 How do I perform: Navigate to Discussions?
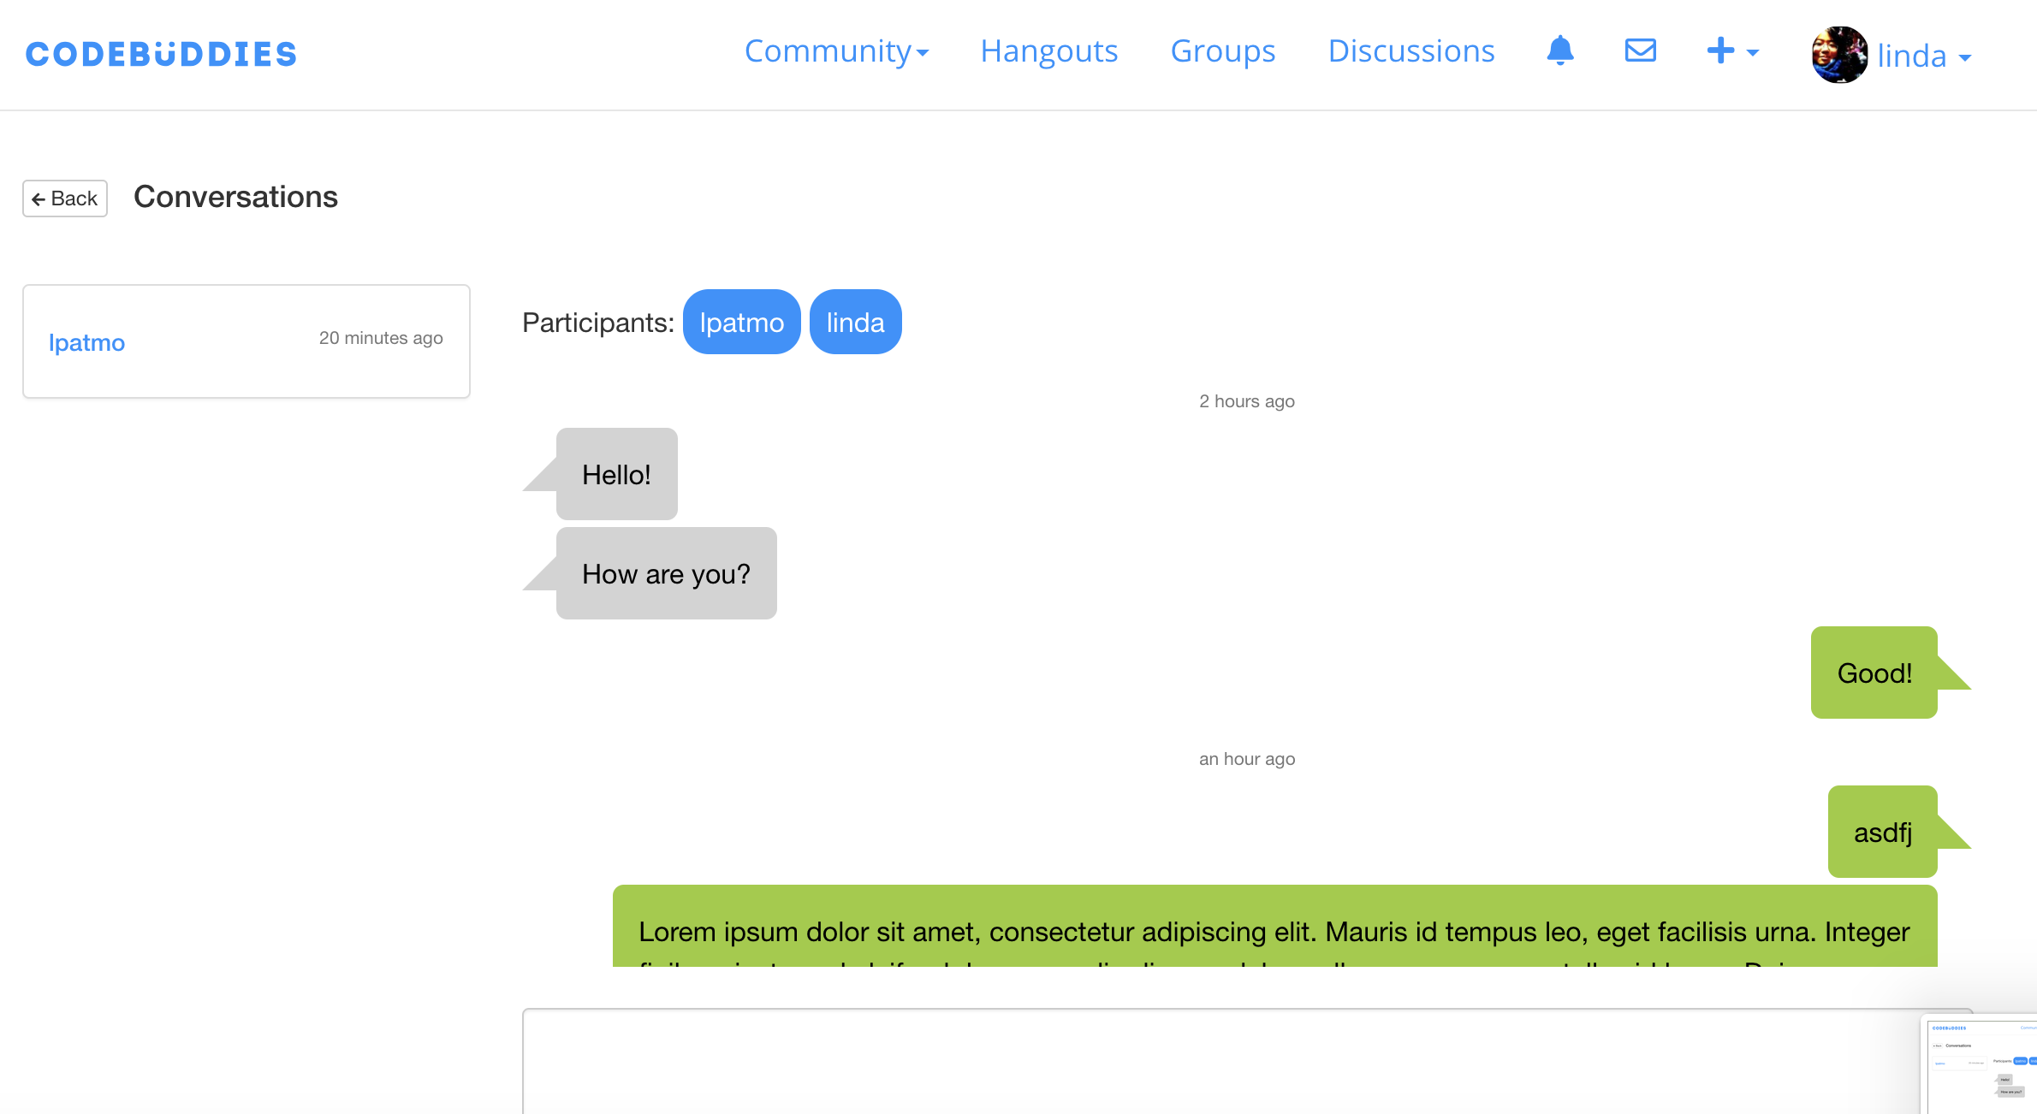pos(1411,51)
